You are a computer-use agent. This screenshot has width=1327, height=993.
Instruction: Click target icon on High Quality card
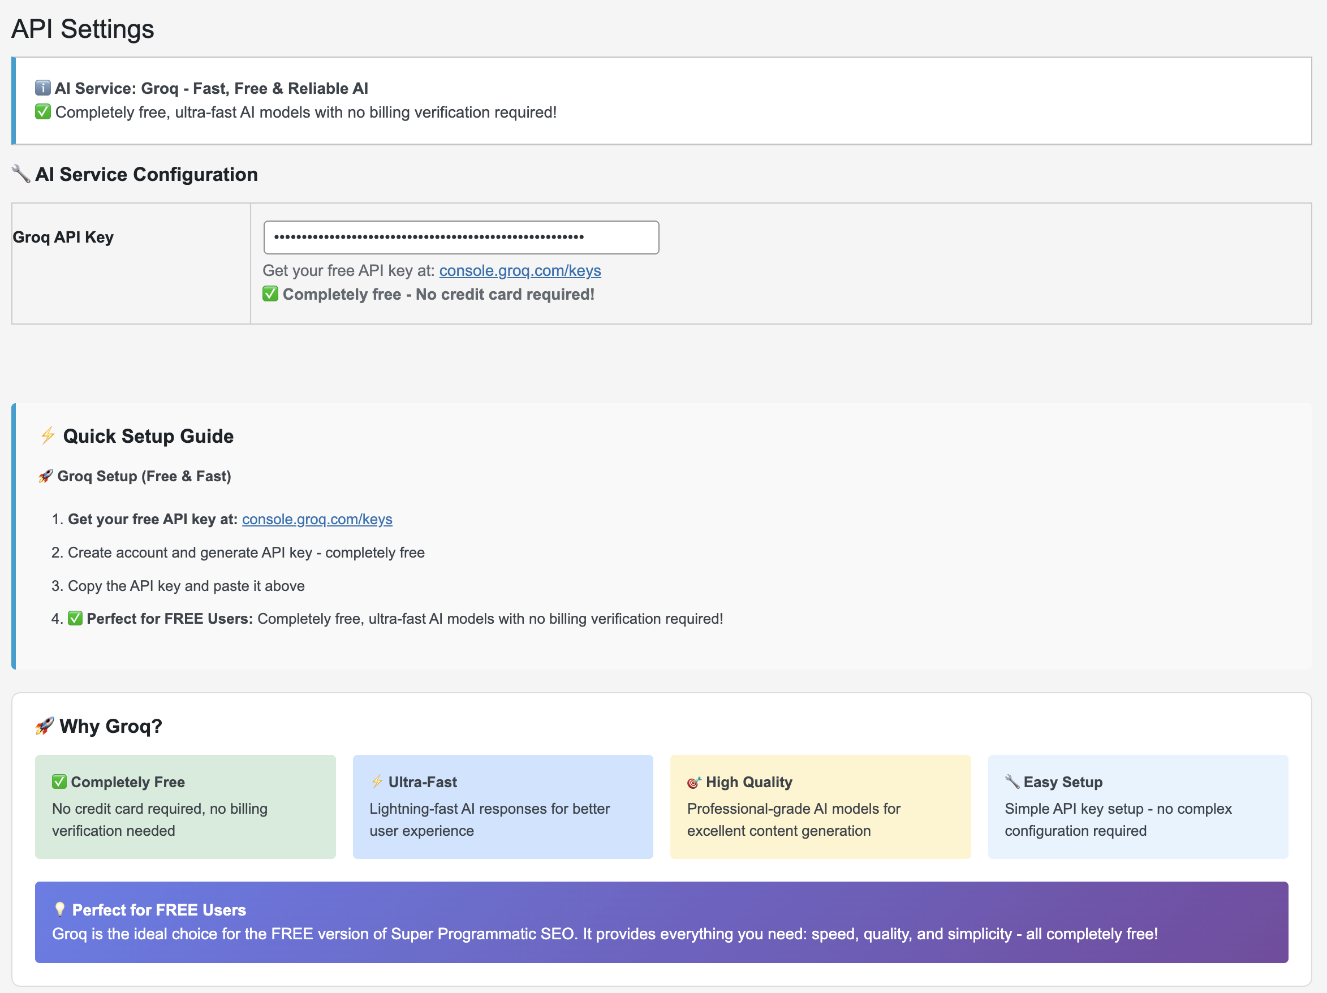pos(694,782)
